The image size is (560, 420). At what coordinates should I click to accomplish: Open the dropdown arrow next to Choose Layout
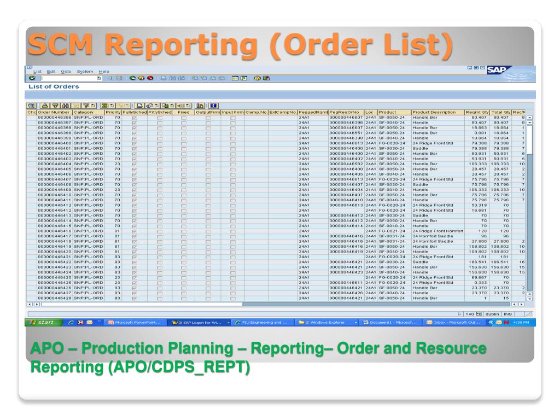click(188, 106)
